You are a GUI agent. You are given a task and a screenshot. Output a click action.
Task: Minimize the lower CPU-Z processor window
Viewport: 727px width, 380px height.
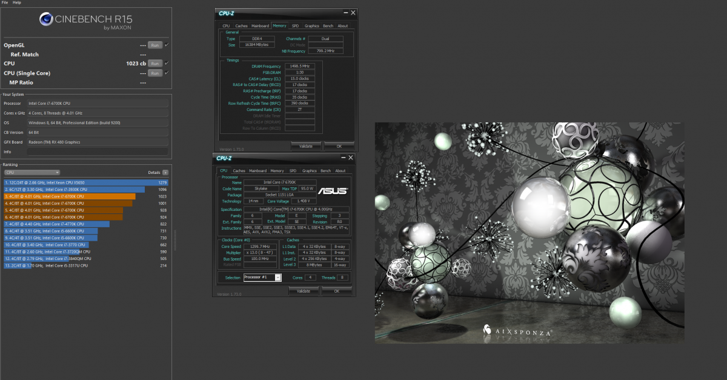342,157
